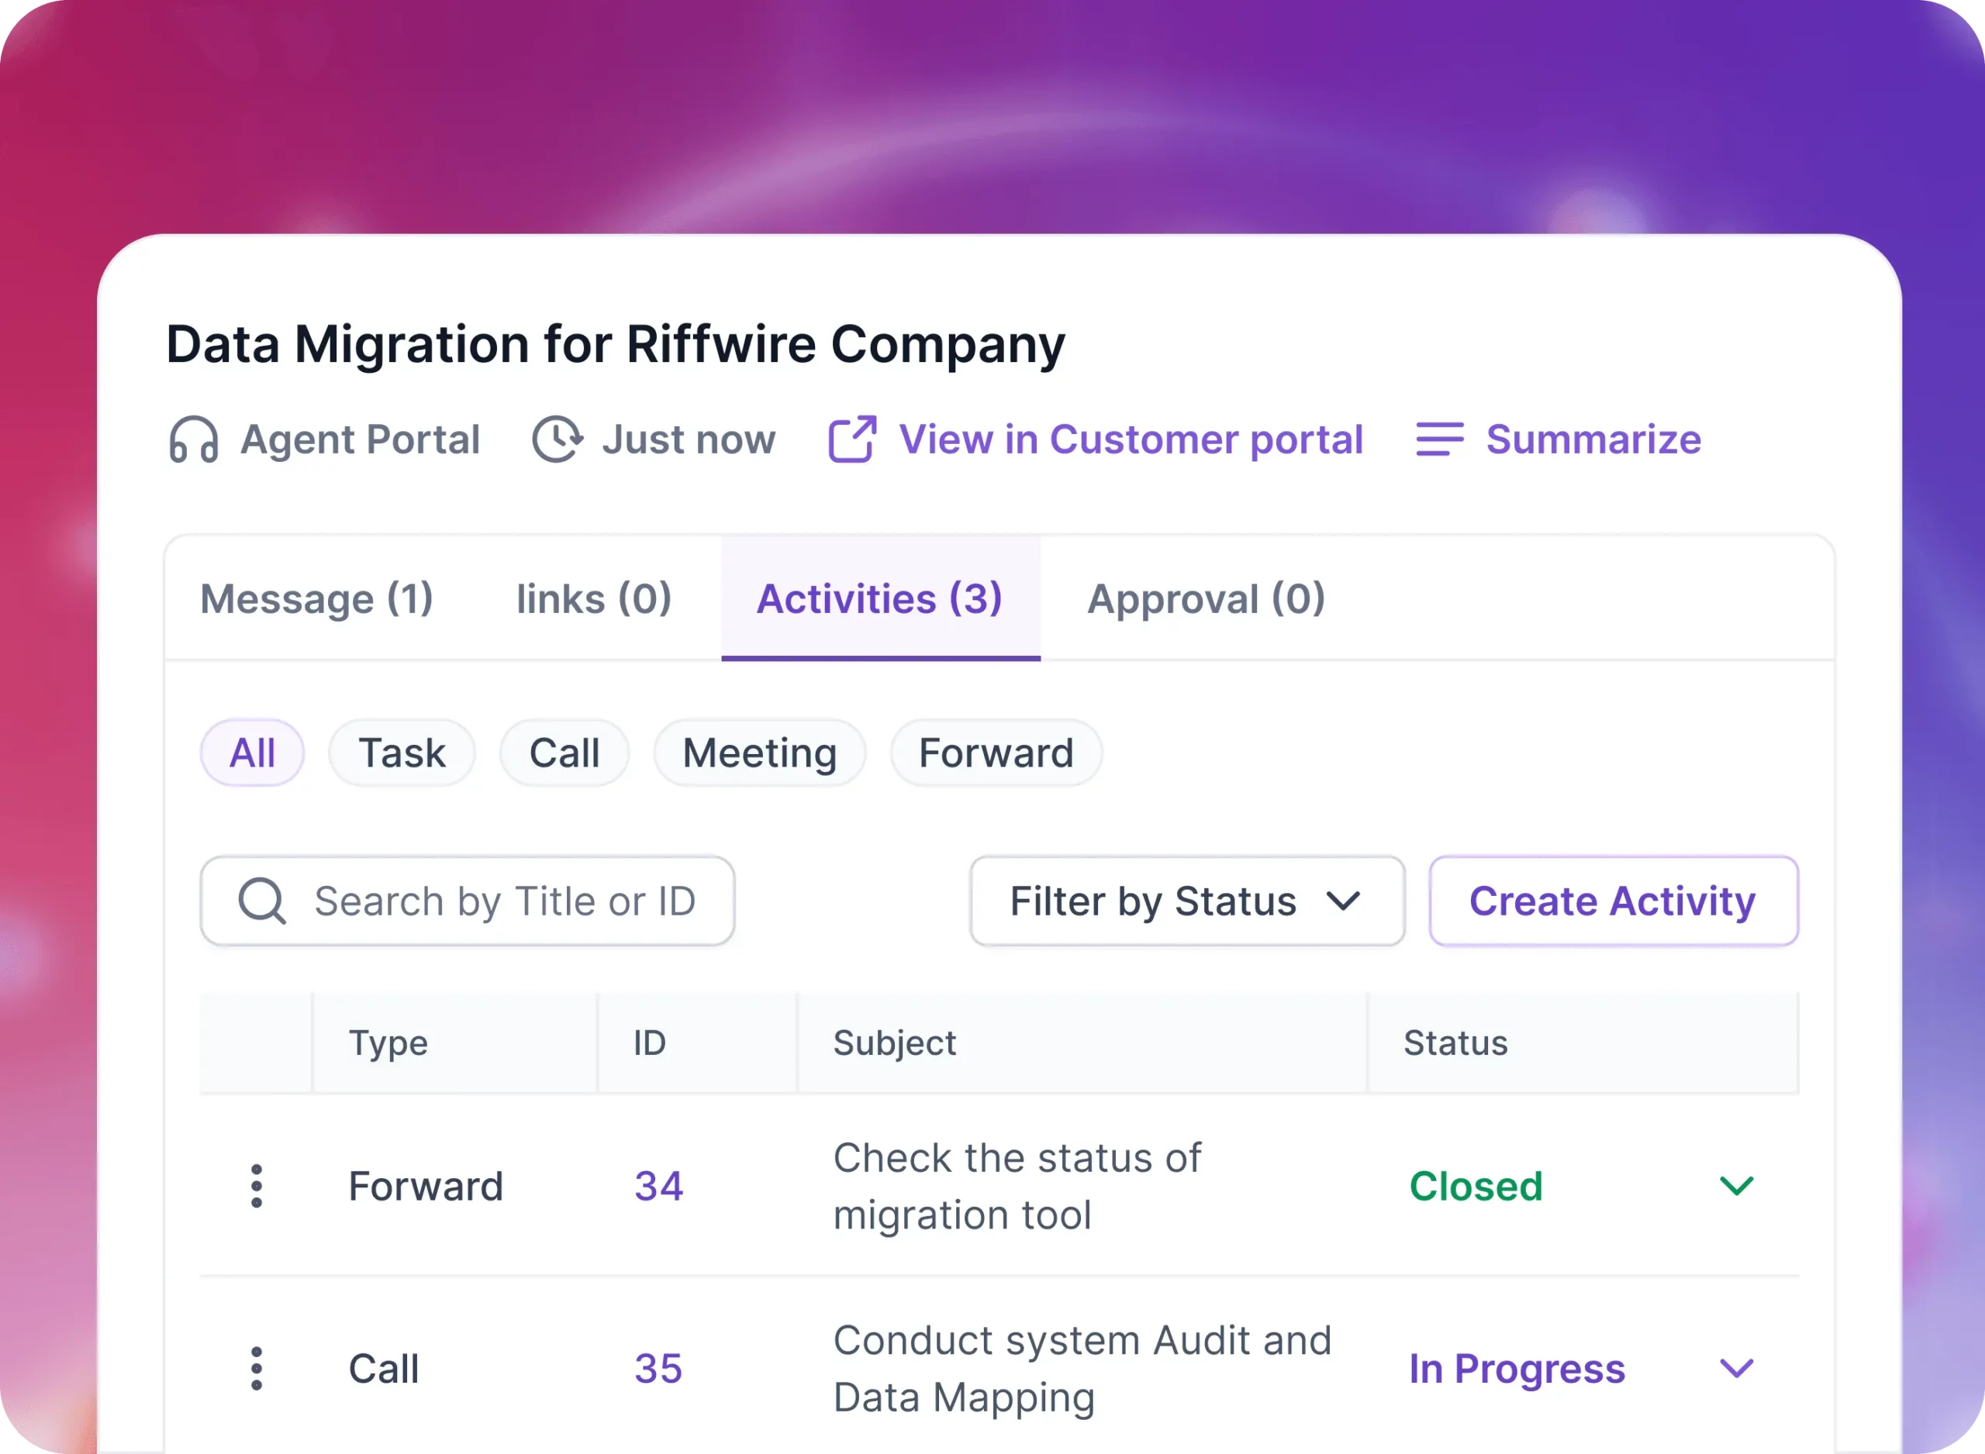The image size is (1985, 1454).
Task: Click the three-dot menu icon for Forward activity
Action: [256, 1186]
